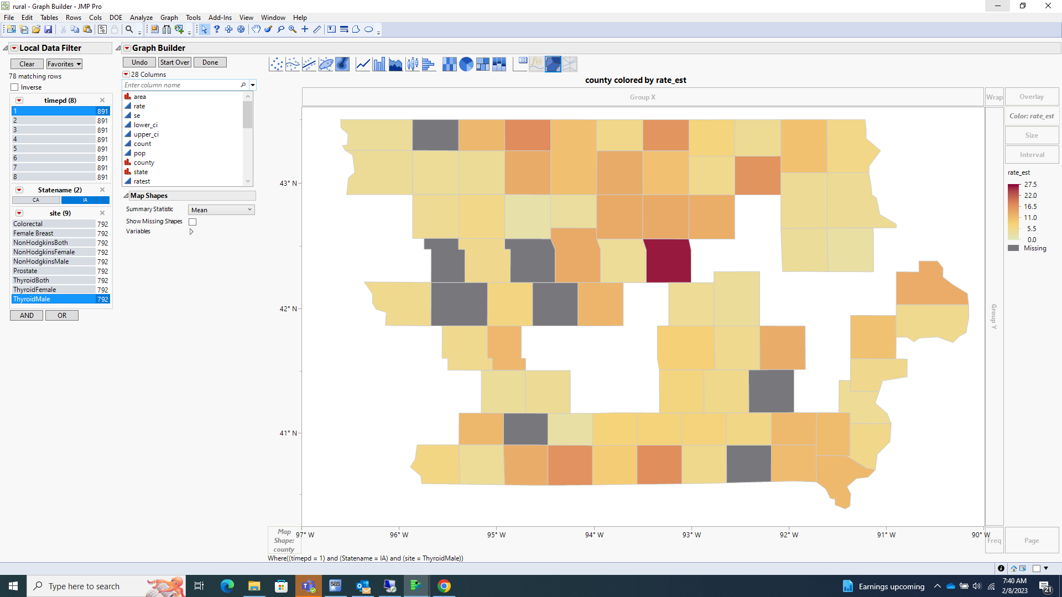Open the Analyze menu
Viewport: 1062px width, 597px height.
[141, 17]
